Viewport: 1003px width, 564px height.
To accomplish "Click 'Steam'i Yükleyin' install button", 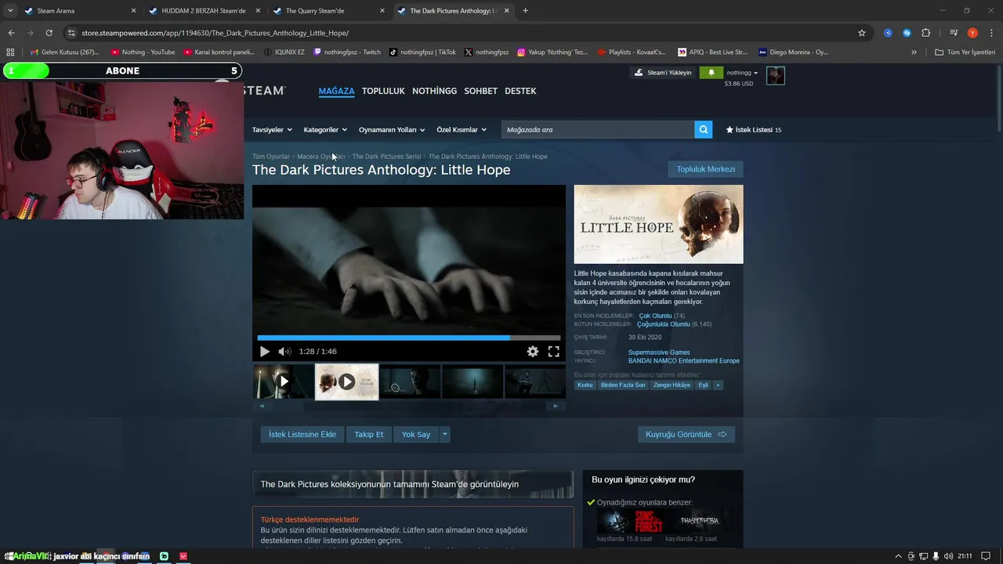I will 664,73.
